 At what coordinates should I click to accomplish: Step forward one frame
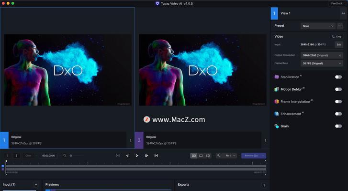click(x=146, y=156)
